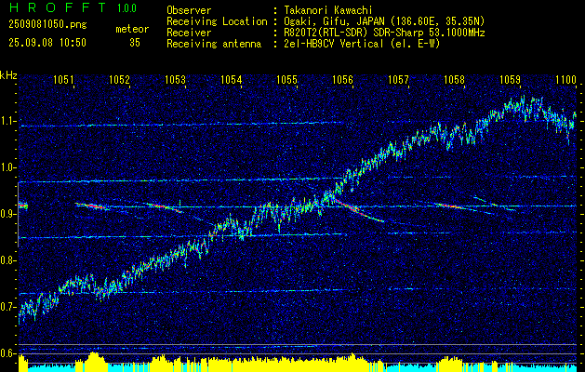This screenshot has height=372, width=585.
Task: Click the 1058 time axis marker
Action: point(455,79)
